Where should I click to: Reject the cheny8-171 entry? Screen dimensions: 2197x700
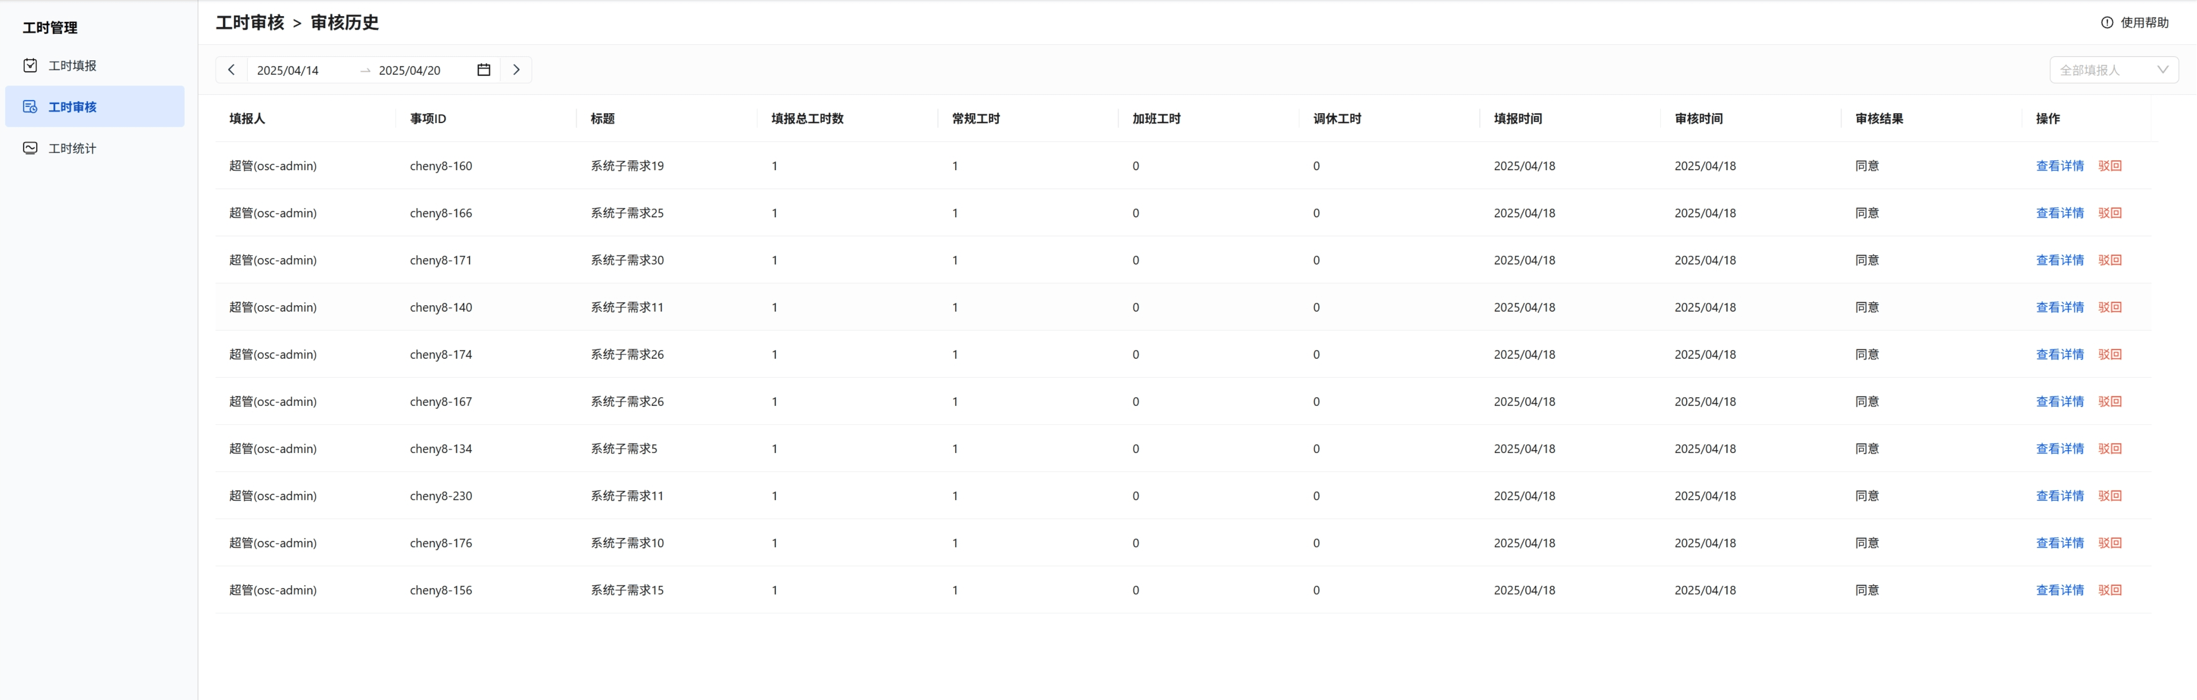coord(2110,260)
